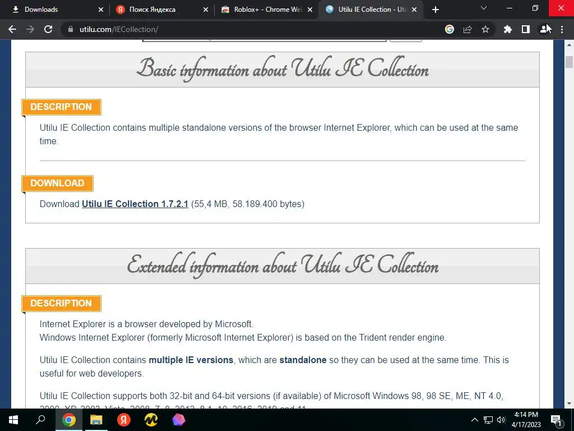This screenshot has width=574, height=431.
Task: Go back to the previous page
Action: [12, 29]
